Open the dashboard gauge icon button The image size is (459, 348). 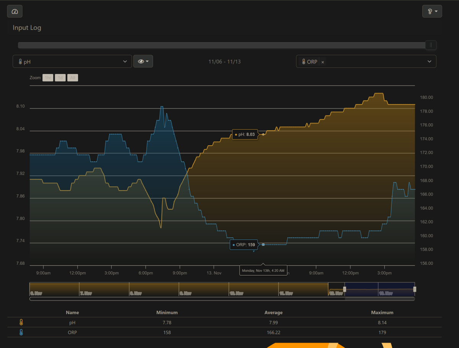pyautogui.click(x=15, y=11)
